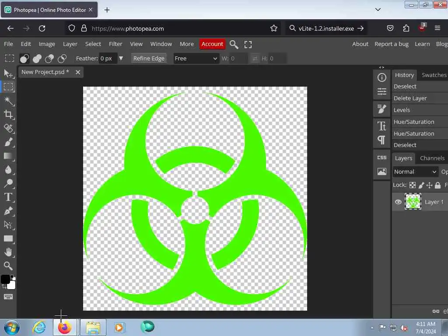Toggle lock all padlock
Screen dimensions: 448x336
click(x=437, y=185)
